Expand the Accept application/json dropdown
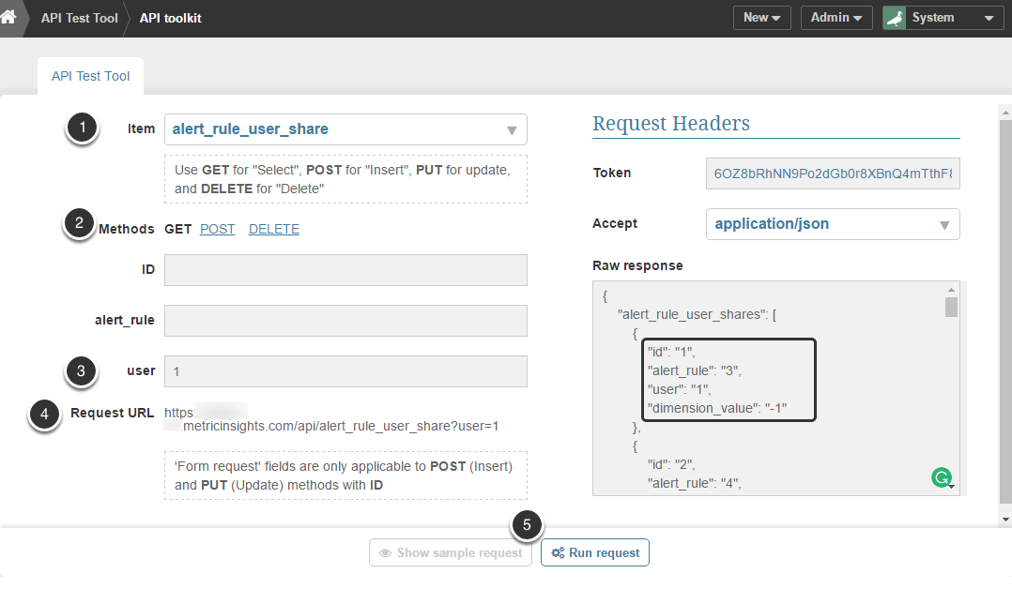The image size is (1012, 604). point(833,224)
